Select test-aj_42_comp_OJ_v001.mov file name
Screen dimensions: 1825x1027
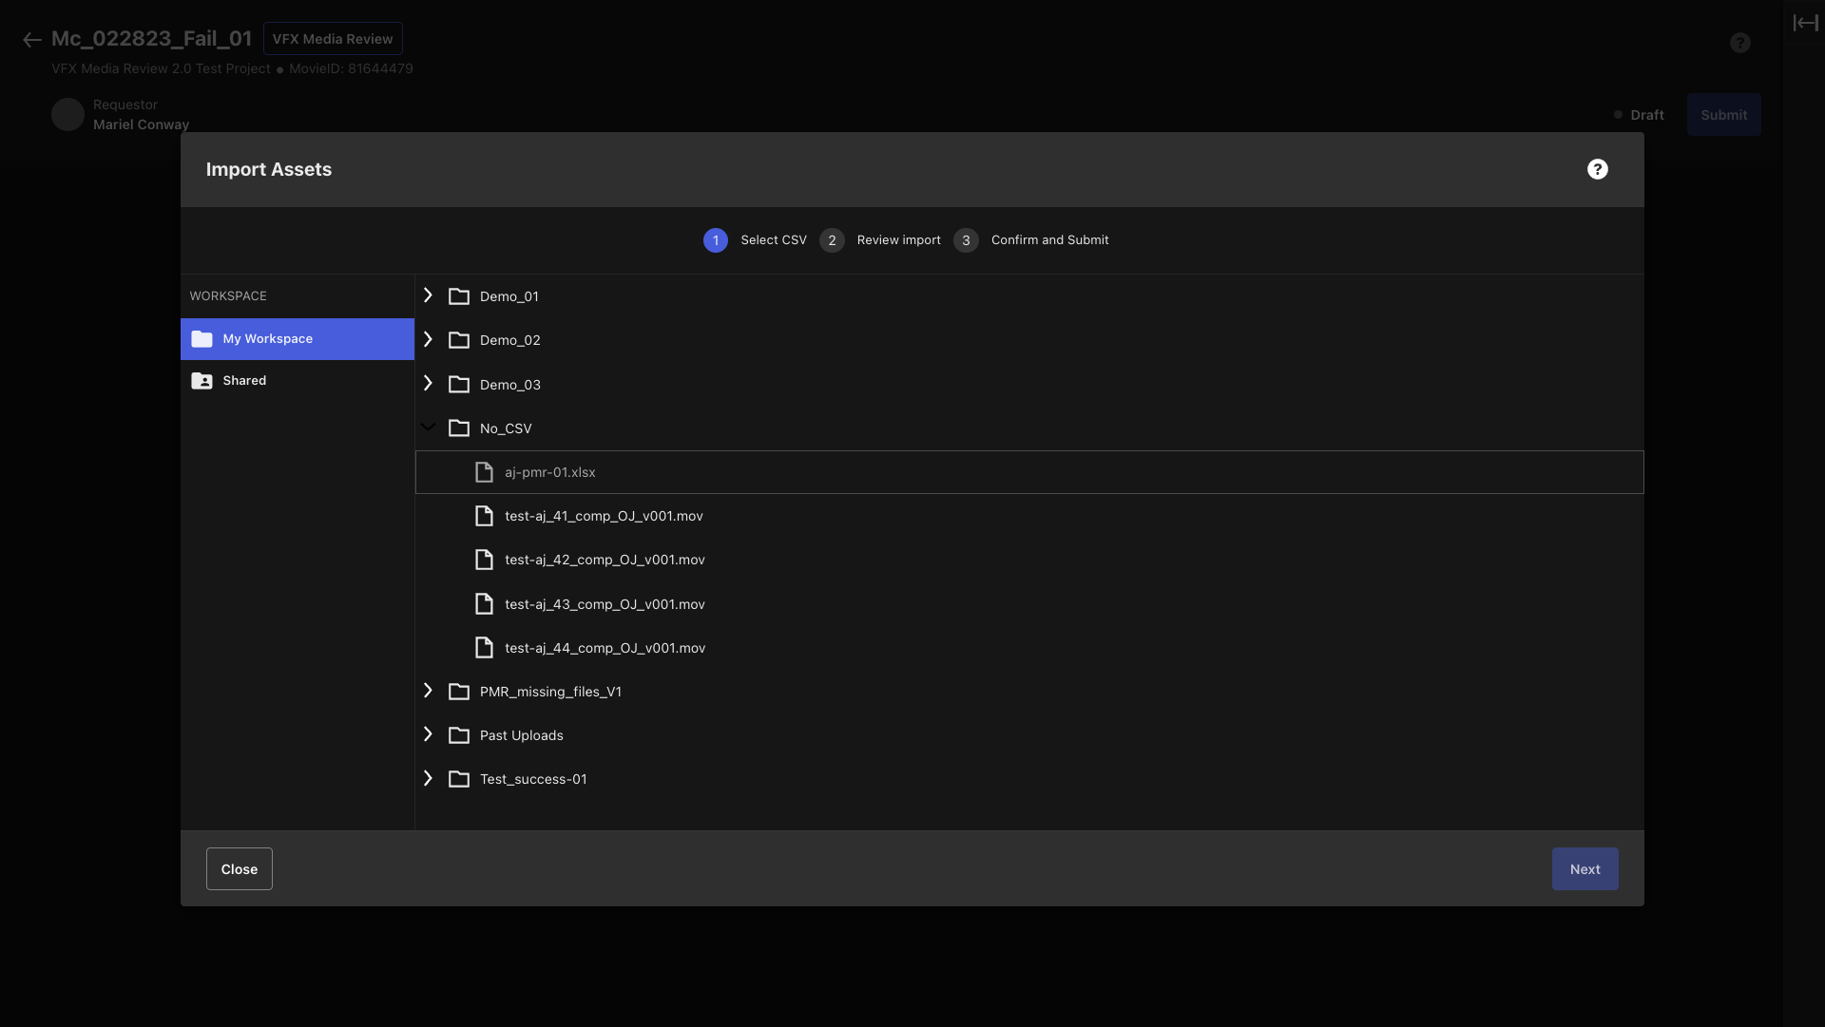tap(605, 560)
